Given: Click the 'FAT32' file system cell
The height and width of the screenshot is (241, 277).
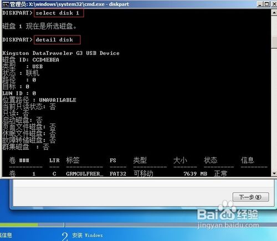Looking at the screenshot, I should [x=118, y=174].
